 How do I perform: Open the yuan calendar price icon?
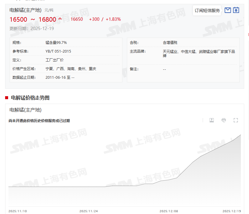tap(236, 10)
